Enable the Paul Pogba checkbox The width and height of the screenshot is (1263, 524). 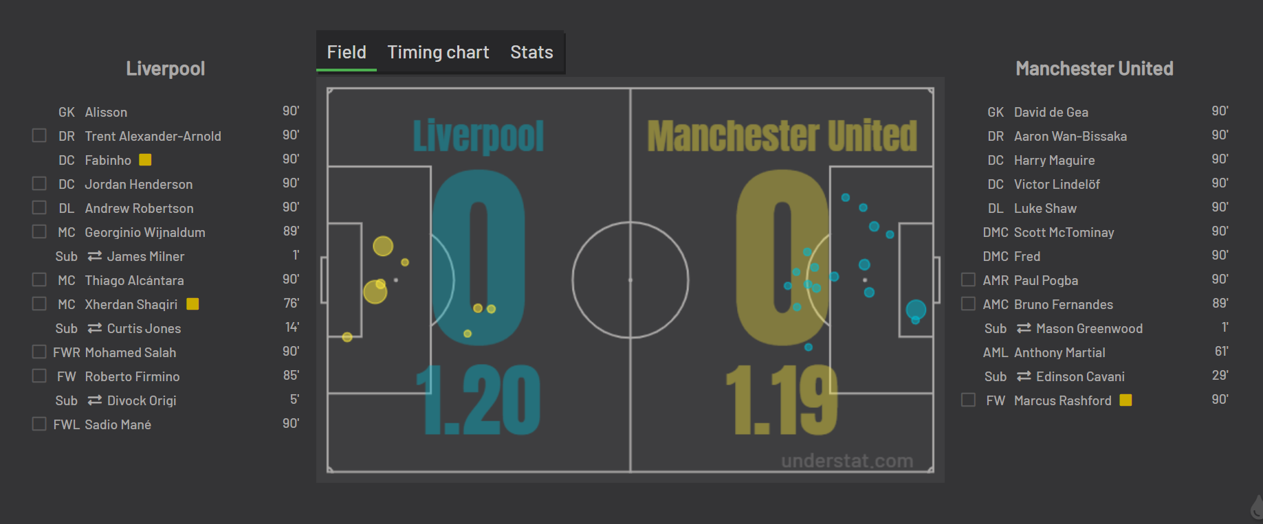coord(968,280)
